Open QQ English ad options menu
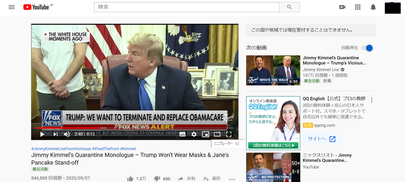 [372, 100]
